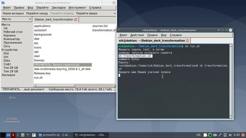Click the file manager window folder icon
Screen dimensions: 246x138
(3, 3)
